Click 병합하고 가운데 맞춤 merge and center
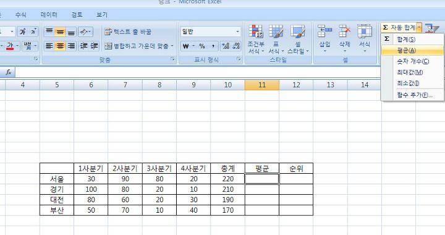 136,46
